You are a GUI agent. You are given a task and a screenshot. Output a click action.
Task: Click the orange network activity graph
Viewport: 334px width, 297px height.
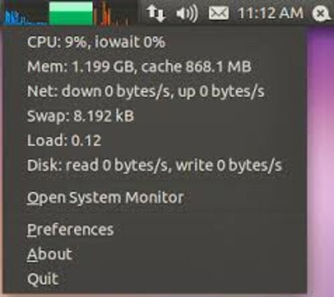click(115, 13)
